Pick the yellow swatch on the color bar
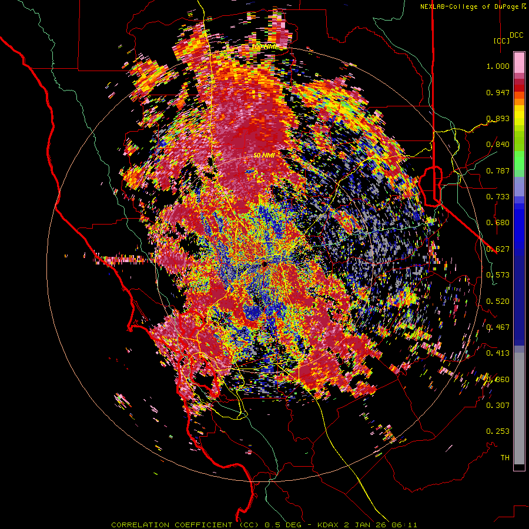Screen dimensions: 529x529 519,115
